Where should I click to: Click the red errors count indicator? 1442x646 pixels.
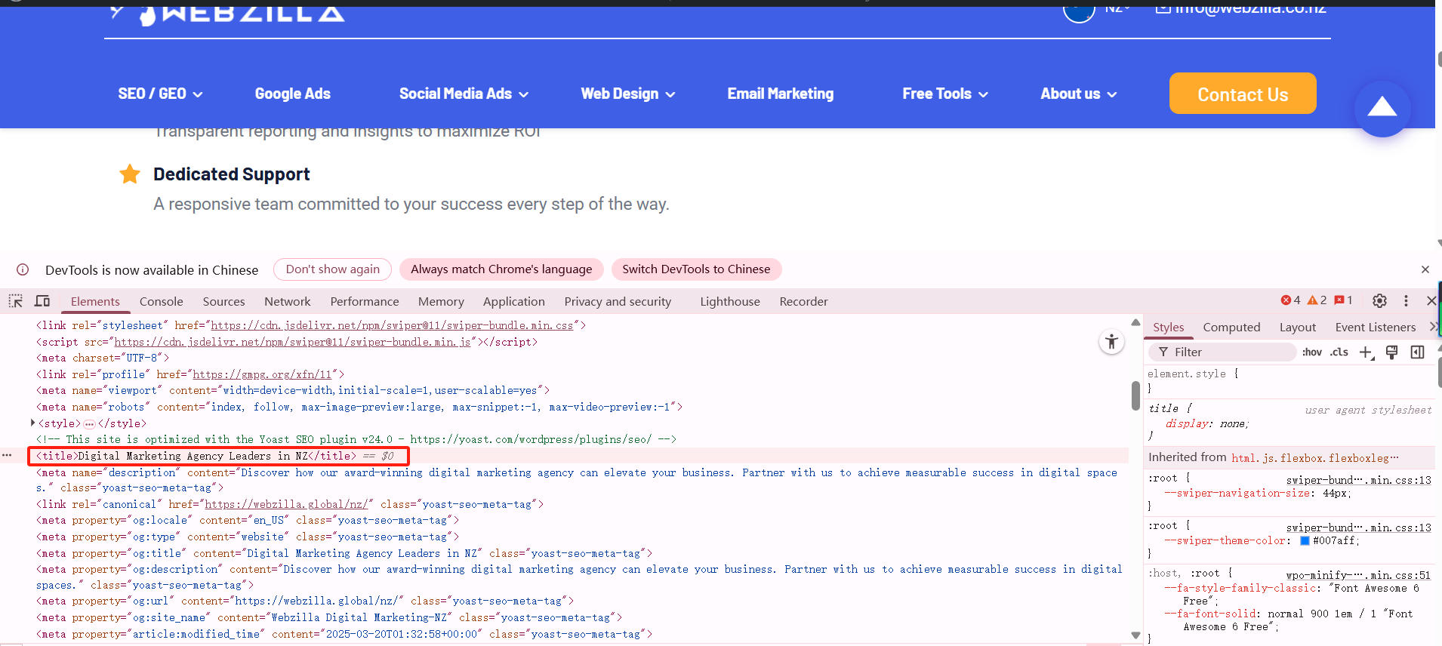pos(1290,300)
